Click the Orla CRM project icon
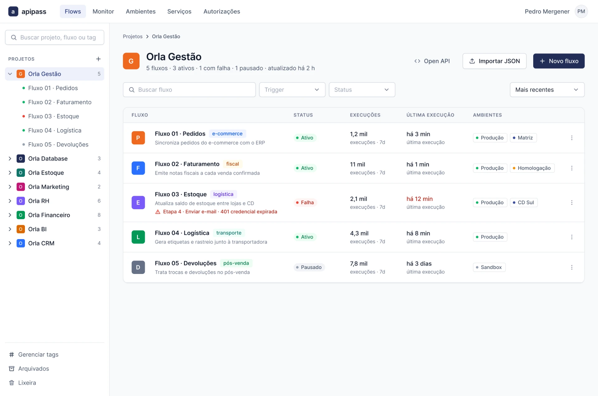The height and width of the screenshot is (396, 598). click(x=21, y=243)
